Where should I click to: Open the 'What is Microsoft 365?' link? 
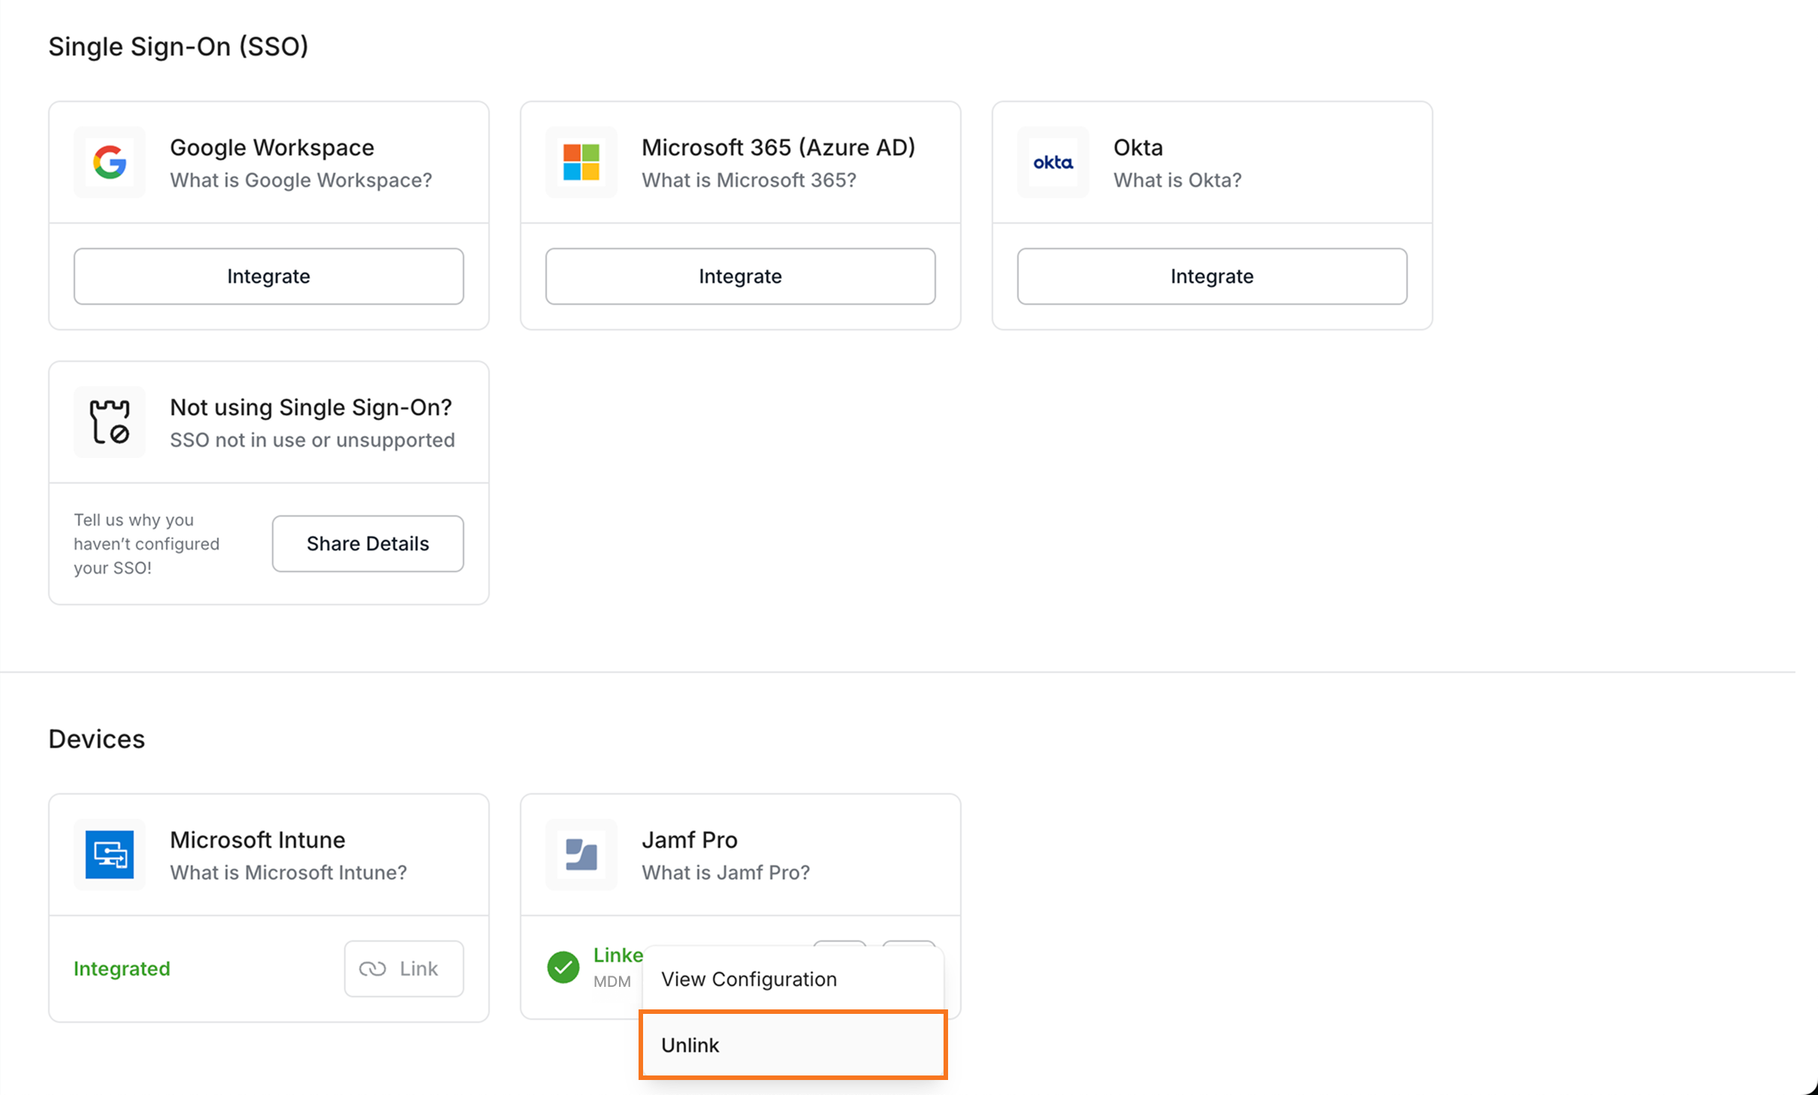748,180
